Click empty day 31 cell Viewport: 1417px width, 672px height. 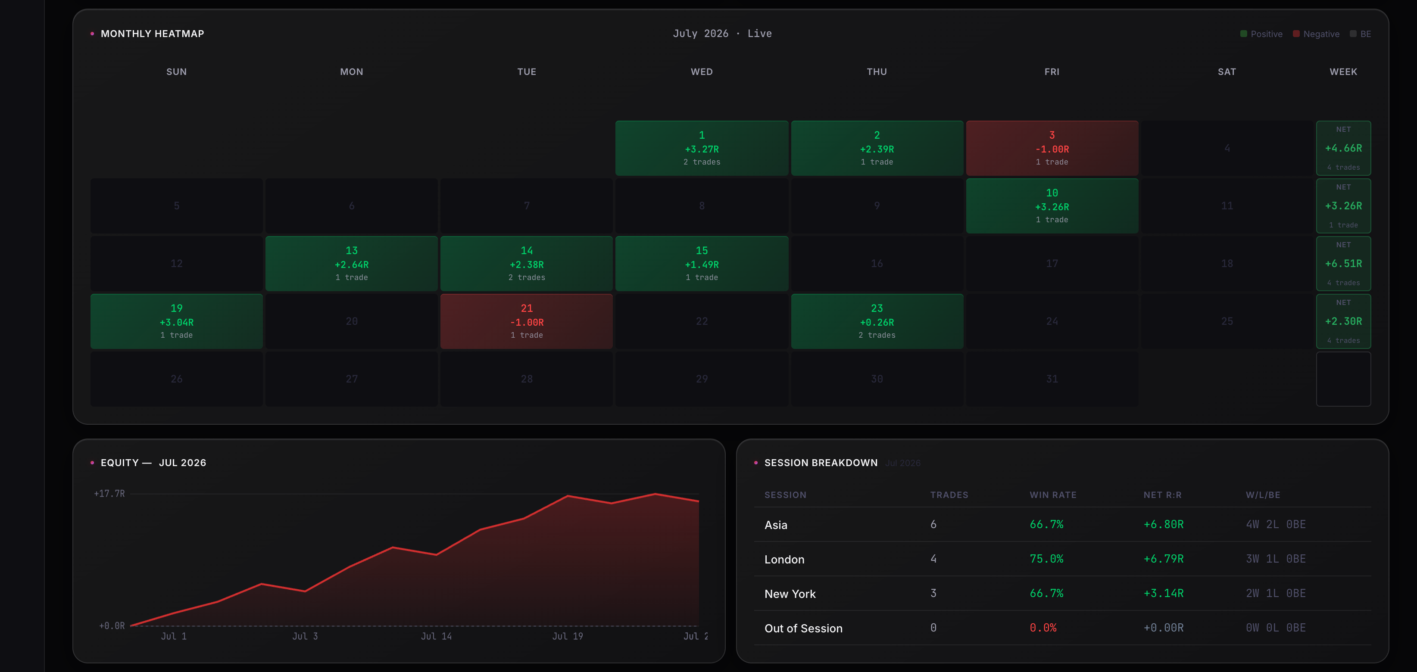(x=1052, y=379)
